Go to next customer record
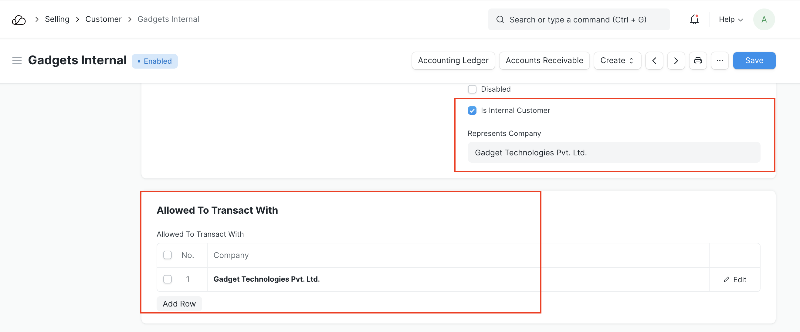800x332 pixels. pyautogui.click(x=676, y=61)
